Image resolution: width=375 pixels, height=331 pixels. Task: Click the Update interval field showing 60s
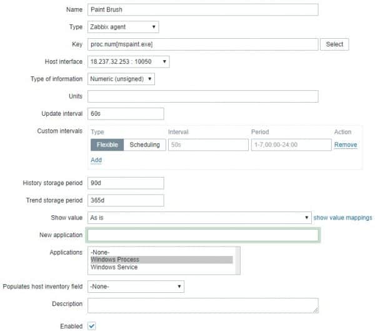click(126, 113)
